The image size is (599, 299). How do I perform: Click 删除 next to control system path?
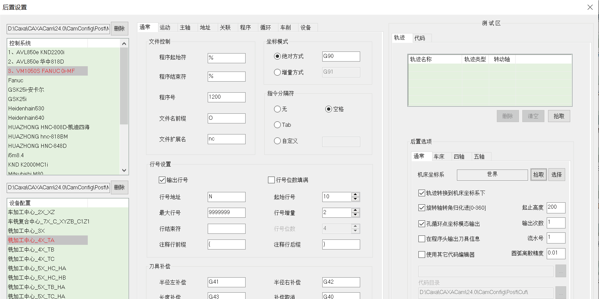[120, 28]
